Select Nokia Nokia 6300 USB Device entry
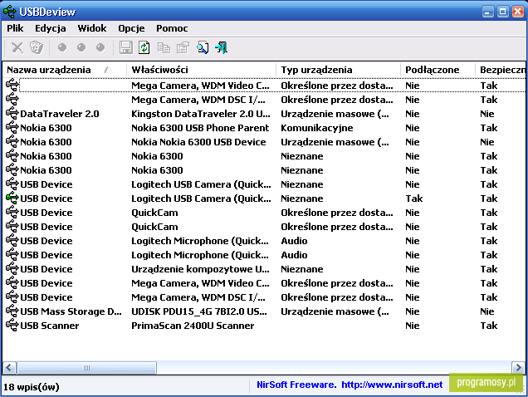The width and height of the screenshot is (528, 397). [198, 142]
